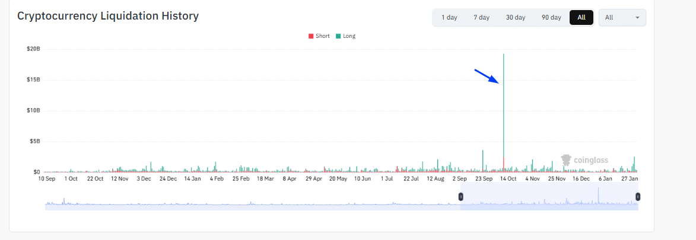Grab the left range handle of navigator
This screenshot has width=696, height=240.
tap(460, 197)
